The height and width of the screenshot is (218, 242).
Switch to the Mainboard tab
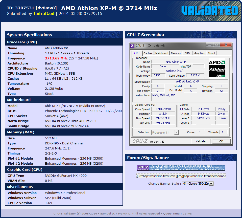[x=162, y=53]
